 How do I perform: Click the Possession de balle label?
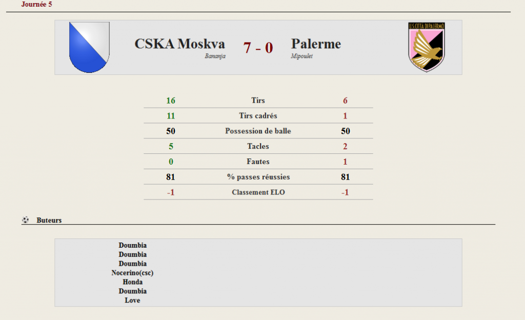tap(258, 131)
